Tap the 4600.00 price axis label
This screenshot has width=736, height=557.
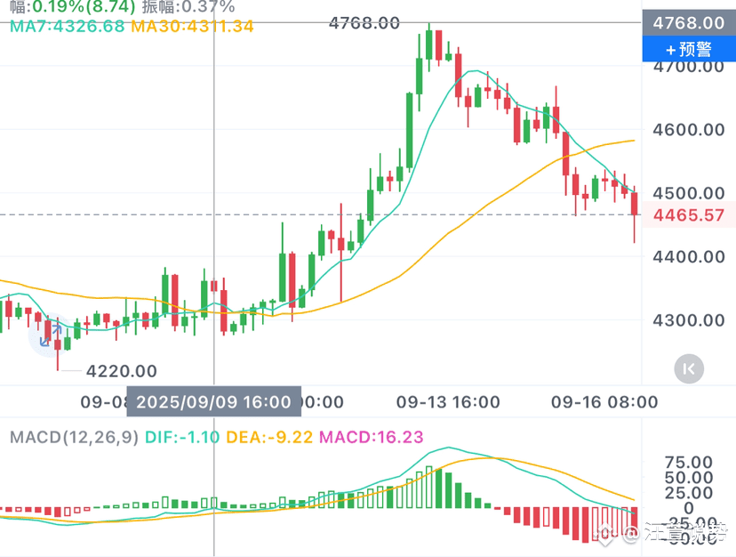(x=689, y=130)
